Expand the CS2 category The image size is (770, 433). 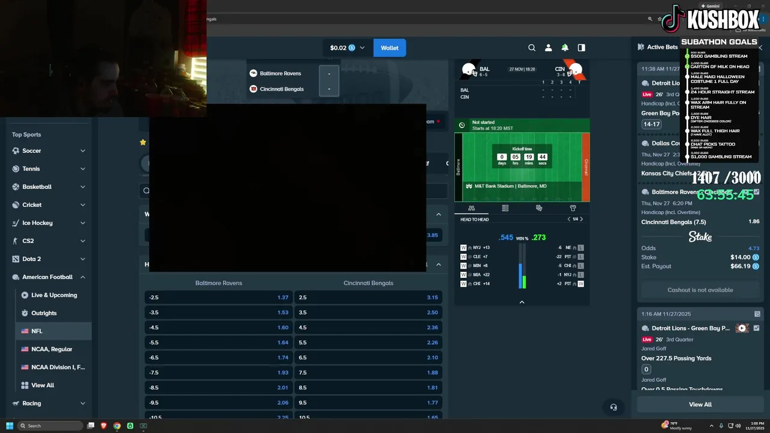(x=82, y=241)
